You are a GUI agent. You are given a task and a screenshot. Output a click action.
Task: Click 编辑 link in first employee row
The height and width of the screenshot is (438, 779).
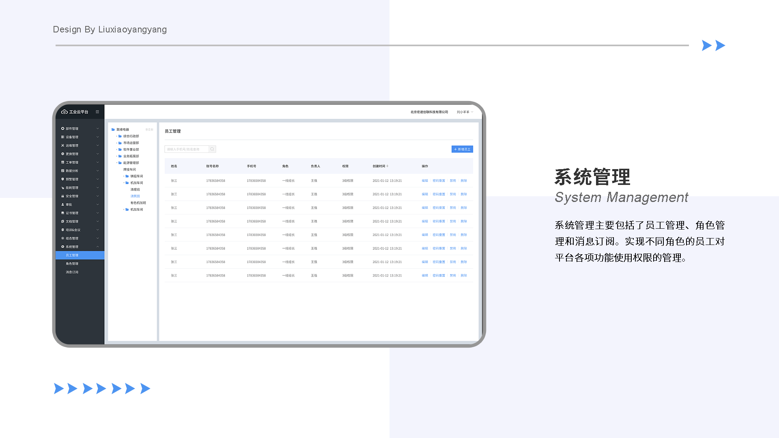pos(425,181)
